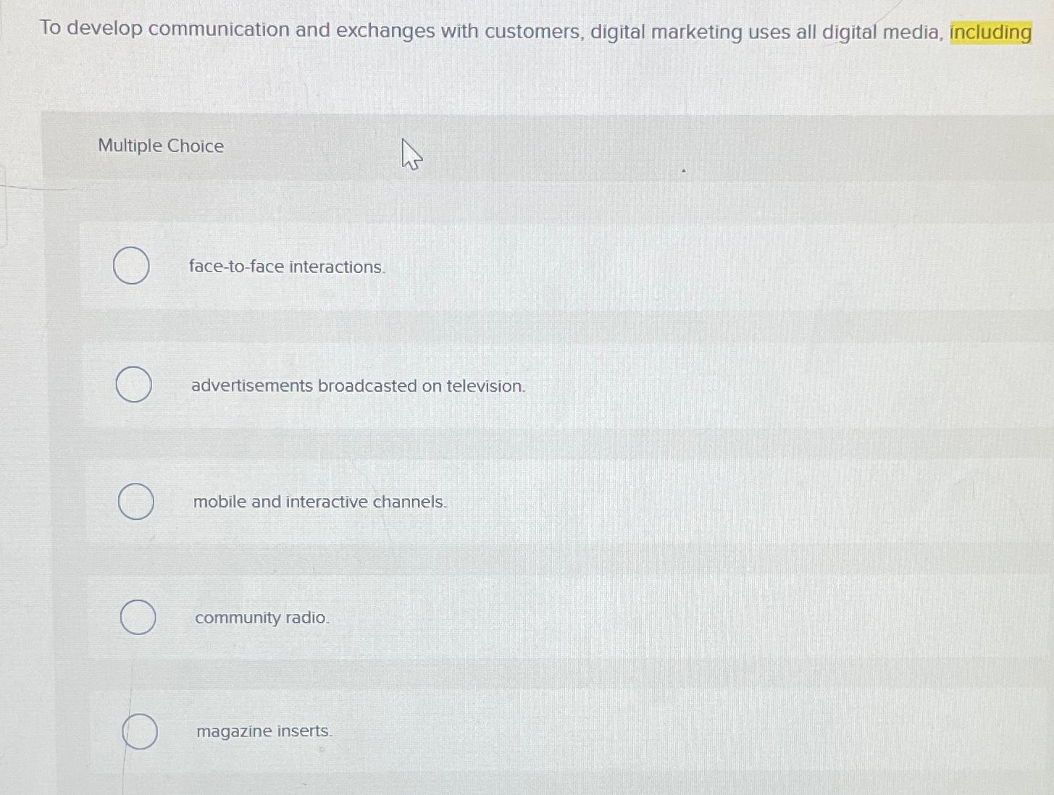1054x795 pixels.
Task: Select the mobile and interactive channels option
Action: (x=136, y=501)
